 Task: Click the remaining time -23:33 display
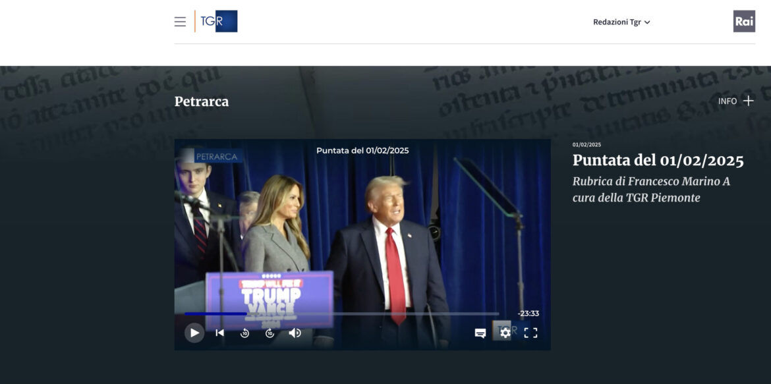pos(528,314)
